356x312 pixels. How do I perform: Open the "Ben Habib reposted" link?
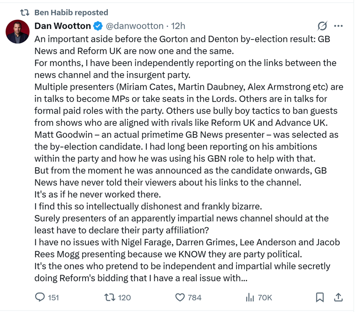click(x=71, y=12)
